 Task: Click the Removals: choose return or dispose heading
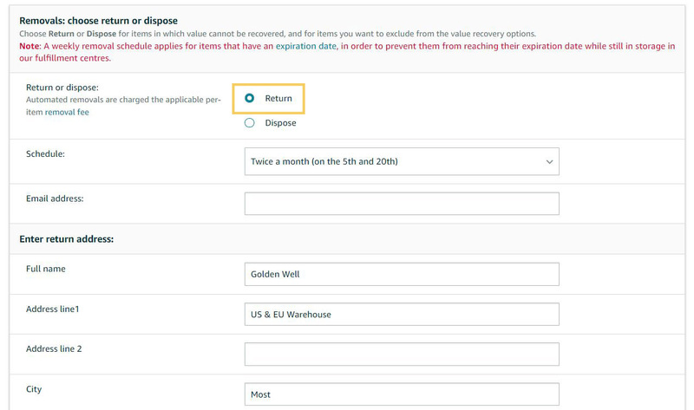[98, 21]
